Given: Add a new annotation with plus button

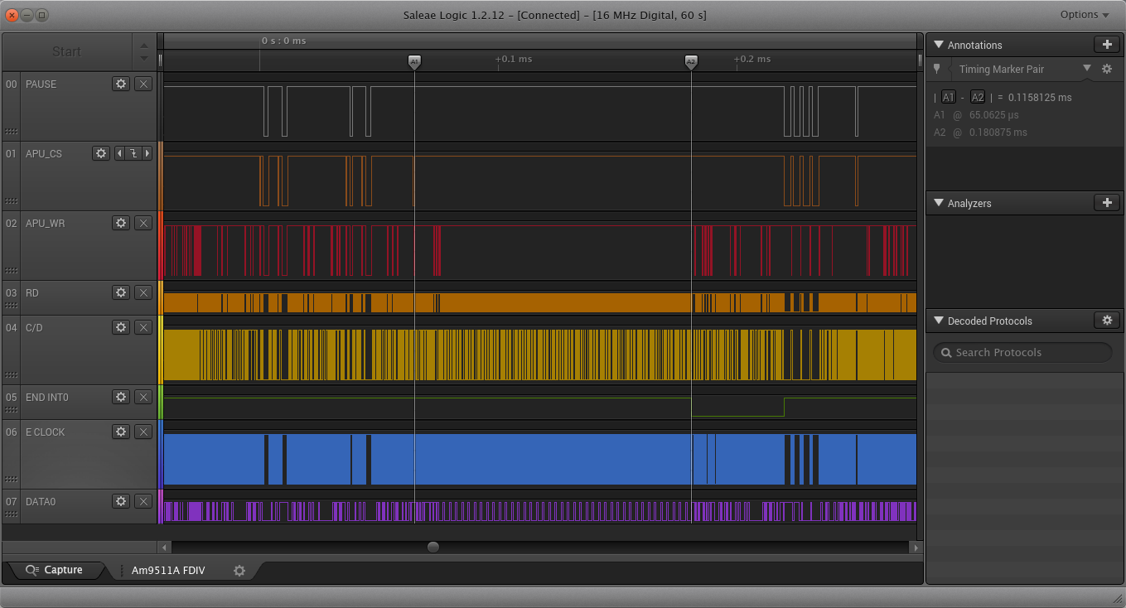Looking at the screenshot, I should [1106, 45].
